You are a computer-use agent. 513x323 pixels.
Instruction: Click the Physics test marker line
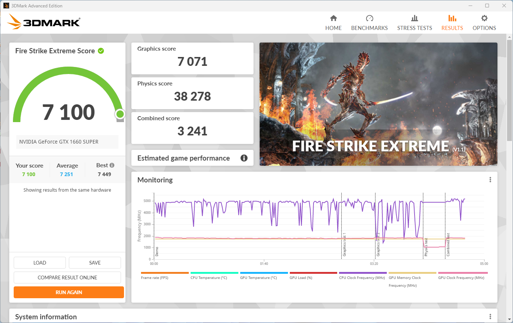coord(423,226)
